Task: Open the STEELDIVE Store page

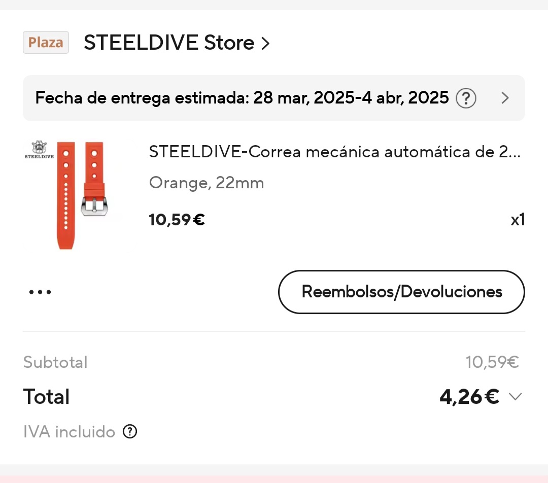Action: (169, 43)
